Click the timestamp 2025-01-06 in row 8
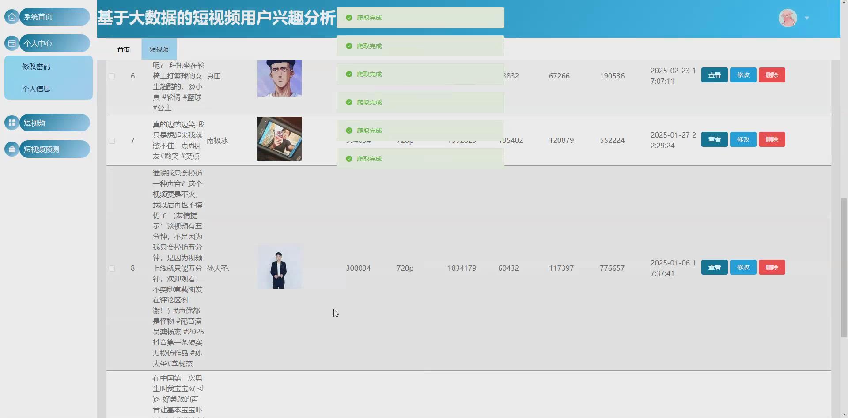Viewport: 848px width, 418px height. point(673,268)
